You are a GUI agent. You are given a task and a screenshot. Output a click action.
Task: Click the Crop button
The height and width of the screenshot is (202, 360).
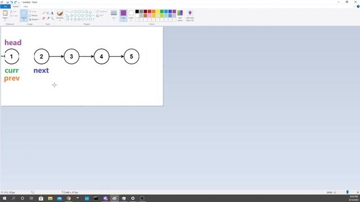point(33,11)
